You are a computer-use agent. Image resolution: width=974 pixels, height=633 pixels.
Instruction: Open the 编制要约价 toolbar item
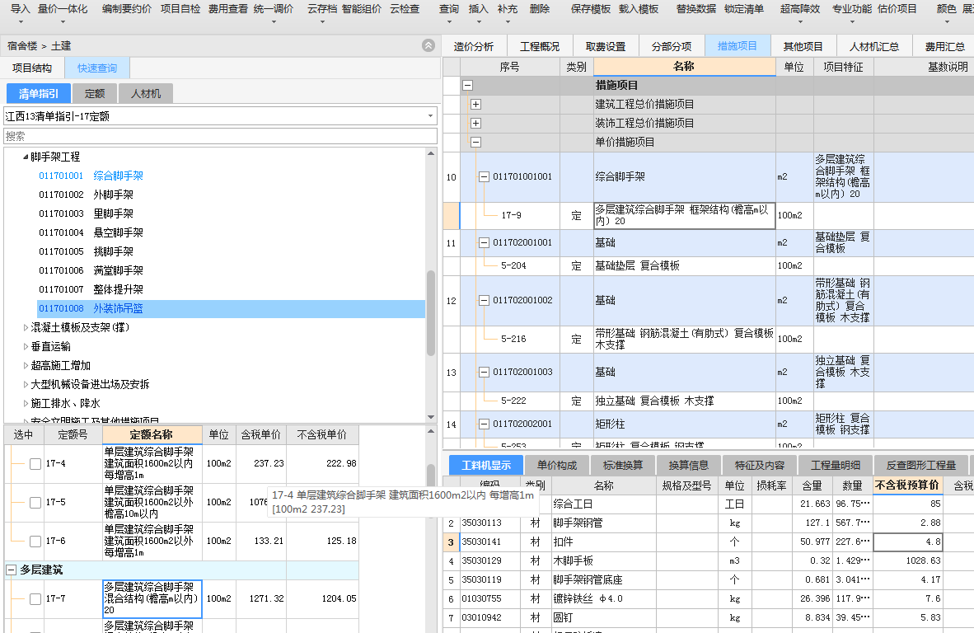[x=127, y=9]
